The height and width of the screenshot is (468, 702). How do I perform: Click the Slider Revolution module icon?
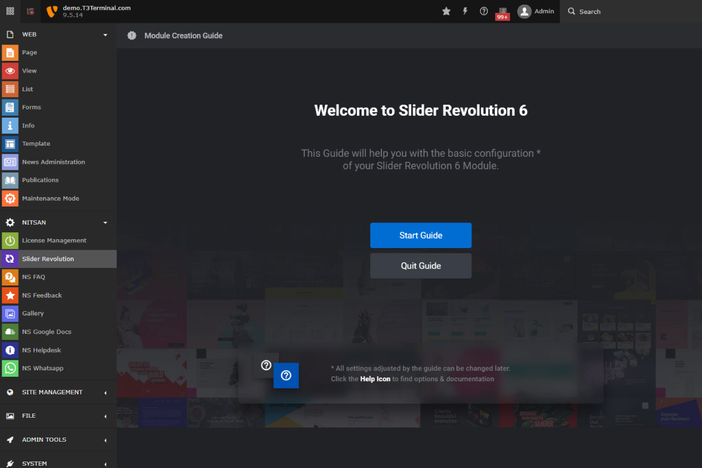click(x=10, y=259)
